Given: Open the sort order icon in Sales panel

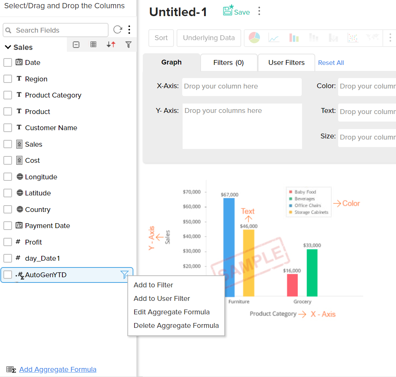Looking at the screenshot, I should coord(111,44).
